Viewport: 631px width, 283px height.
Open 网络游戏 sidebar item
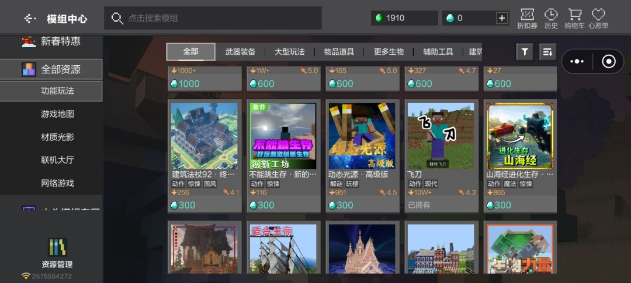(x=57, y=183)
